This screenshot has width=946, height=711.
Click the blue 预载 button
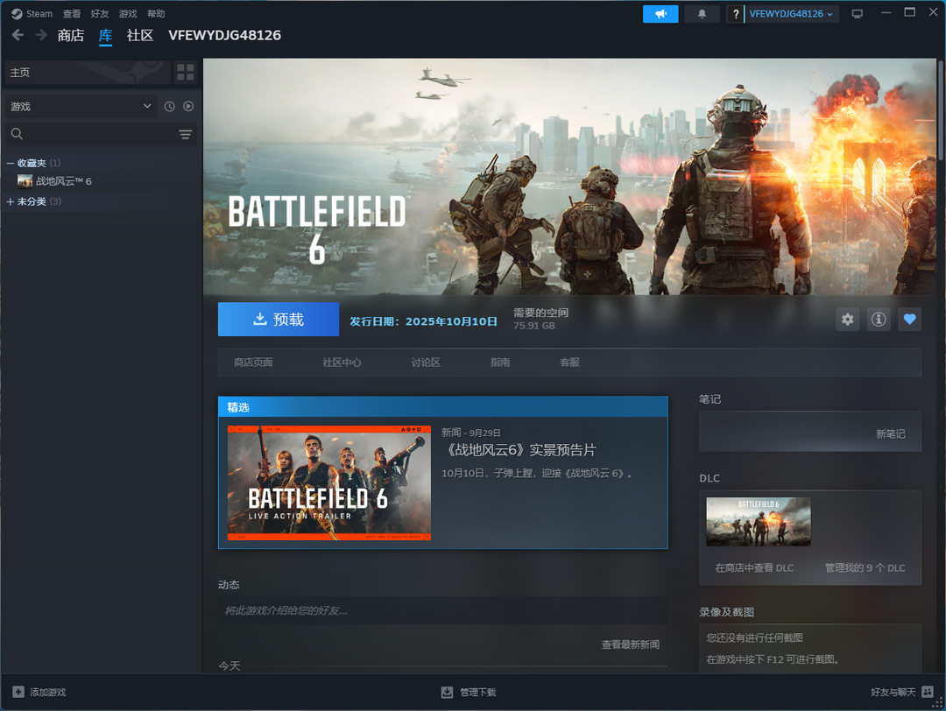[279, 320]
